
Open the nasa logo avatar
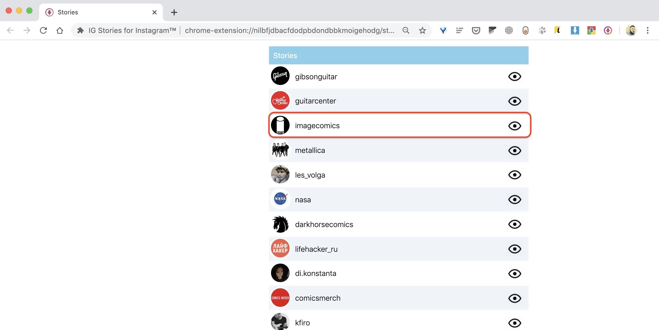[280, 199]
